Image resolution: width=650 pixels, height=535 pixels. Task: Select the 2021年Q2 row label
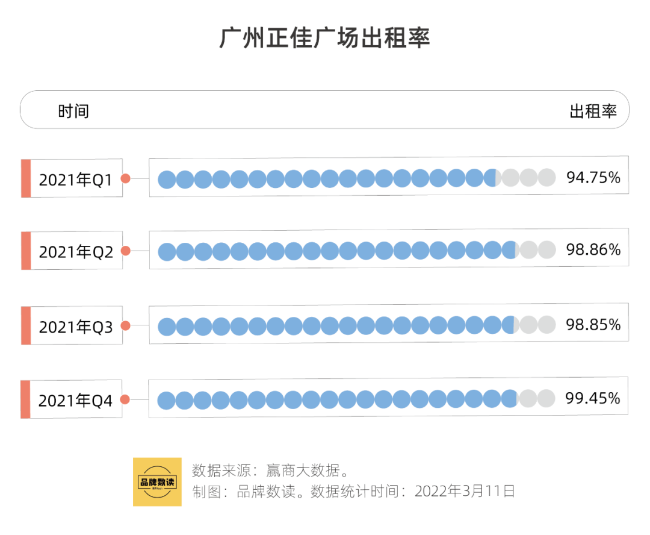coord(76,251)
